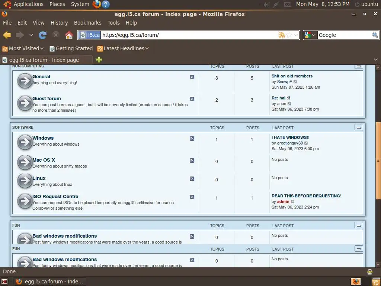Open the RSS feed icon for ISO Request Centre

click(x=192, y=197)
